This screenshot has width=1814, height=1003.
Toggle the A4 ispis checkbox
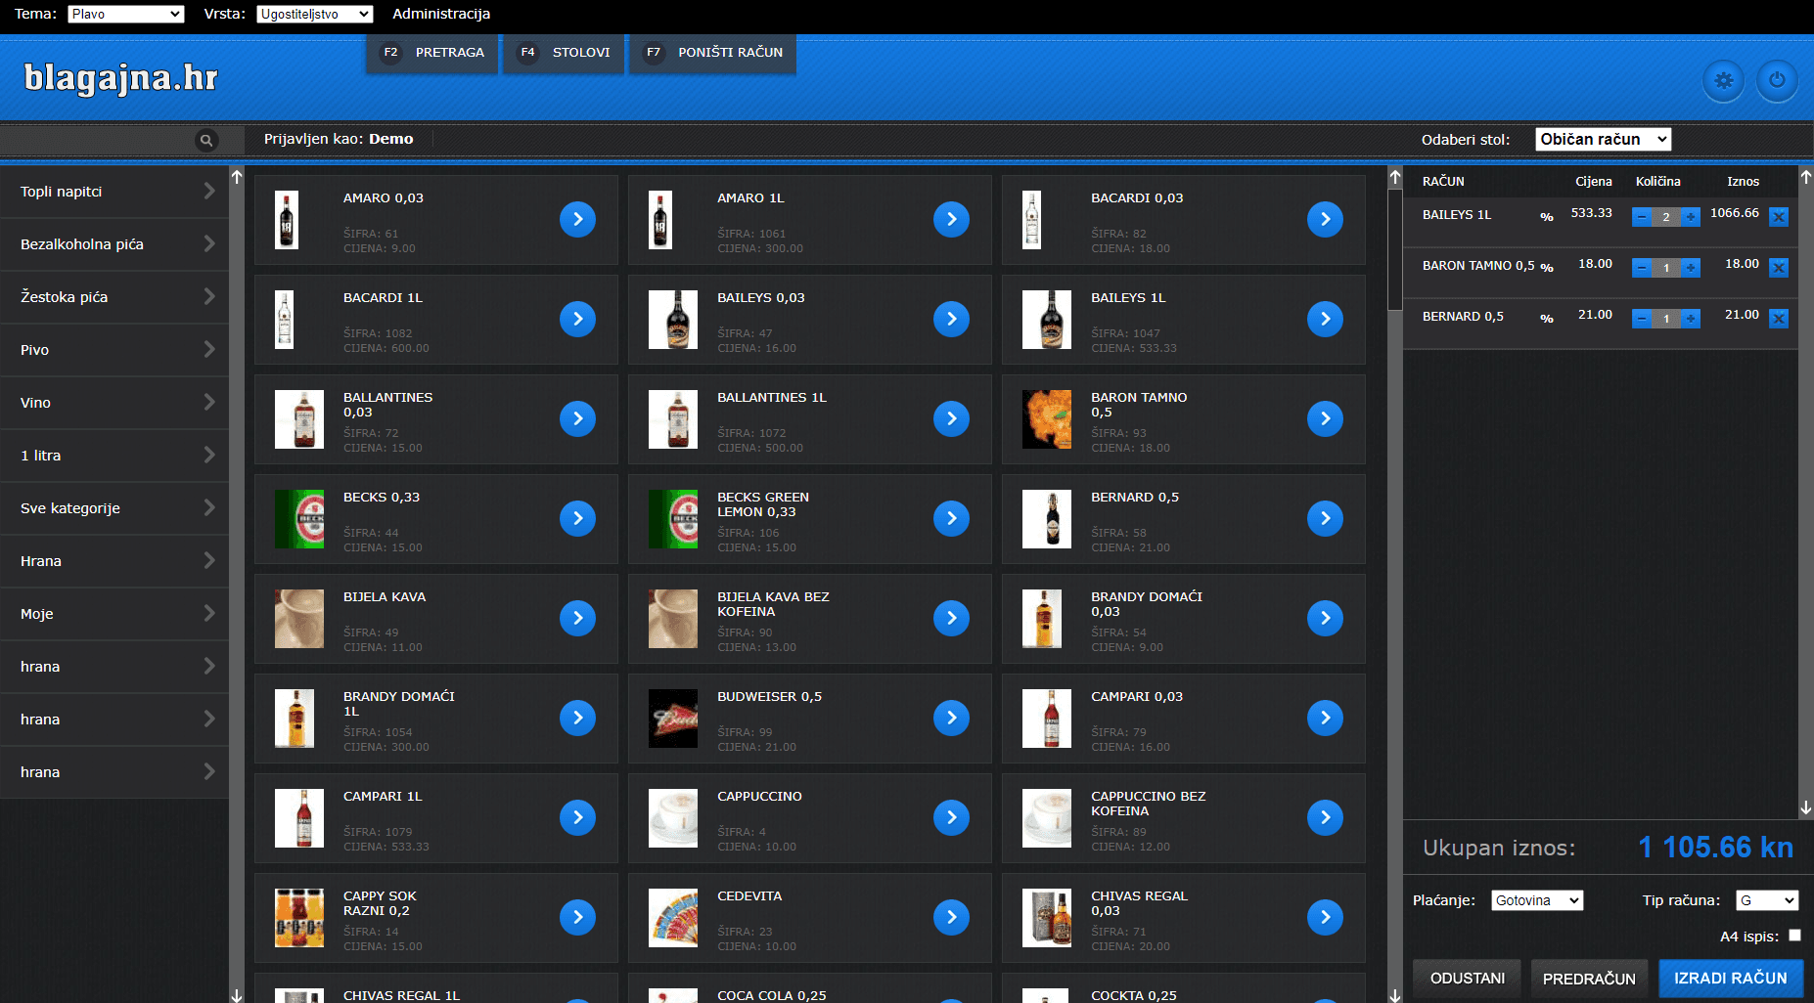[1794, 936]
